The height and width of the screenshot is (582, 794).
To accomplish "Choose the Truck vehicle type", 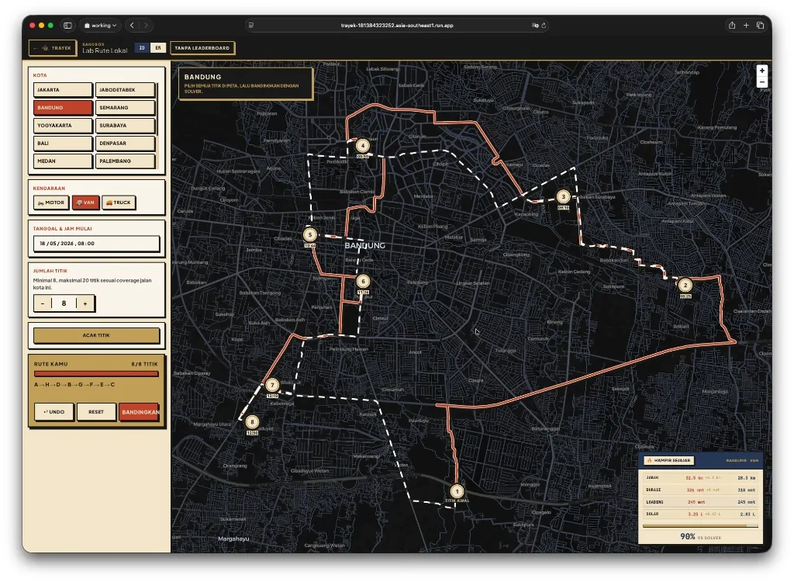I will point(119,203).
